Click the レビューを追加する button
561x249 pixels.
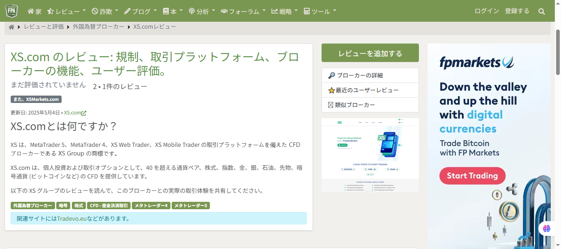(370, 53)
